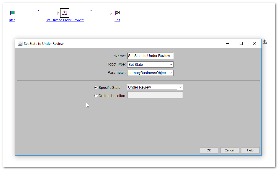Close the Set State to Under Review dialog

click(255, 43)
